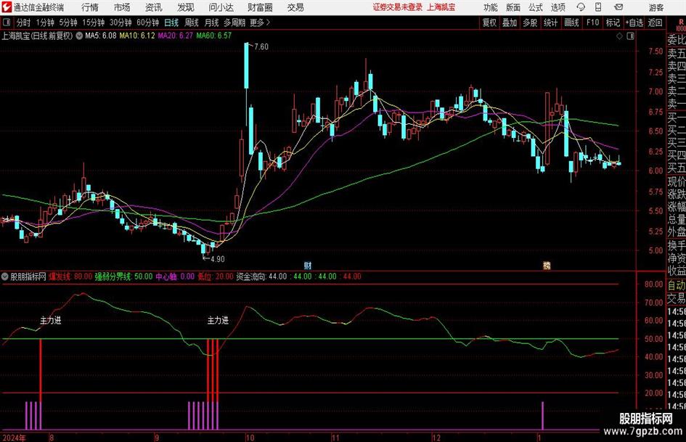
Task: Click the 游客 user label
Action: 656,7
